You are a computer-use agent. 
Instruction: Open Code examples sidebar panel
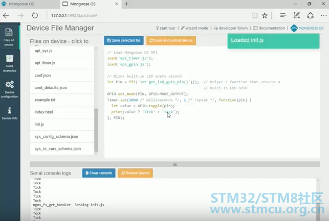click(9, 63)
